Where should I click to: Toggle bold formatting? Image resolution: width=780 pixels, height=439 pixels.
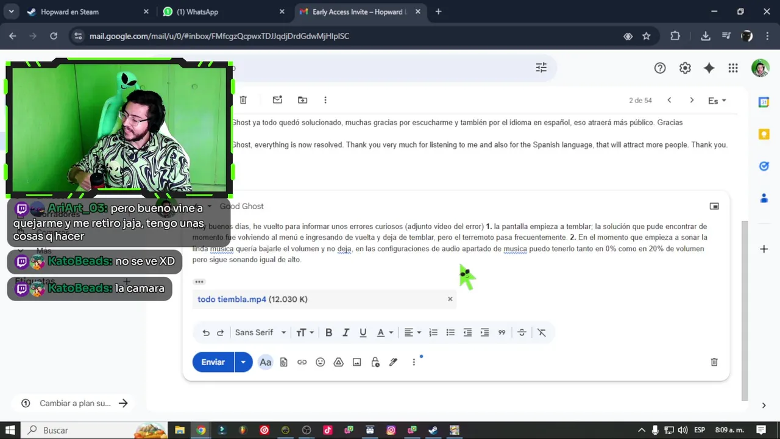(x=328, y=332)
